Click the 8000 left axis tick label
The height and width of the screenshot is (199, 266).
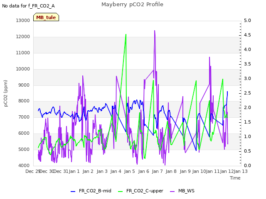click(24, 101)
